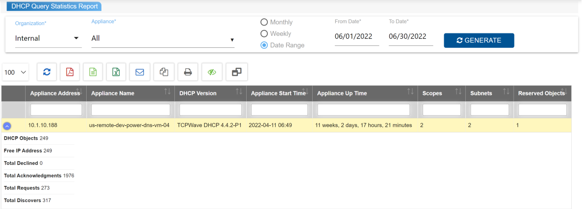Copy table data to clipboard
582x209 pixels.
coord(164,72)
